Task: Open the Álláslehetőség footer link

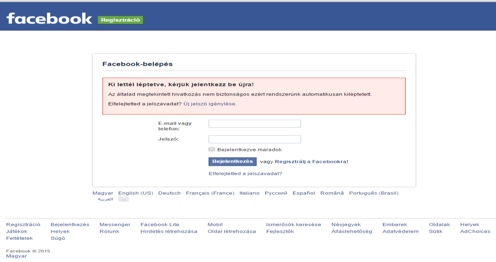Action: pos(352,231)
